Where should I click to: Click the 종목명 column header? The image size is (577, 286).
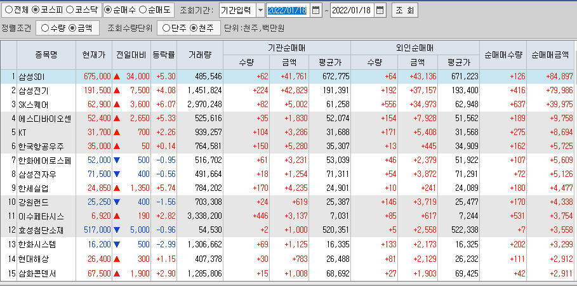click(x=46, y=55)
